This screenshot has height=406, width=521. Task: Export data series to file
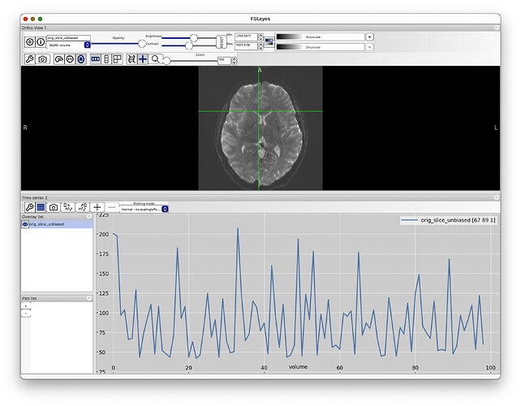(83, 208)
